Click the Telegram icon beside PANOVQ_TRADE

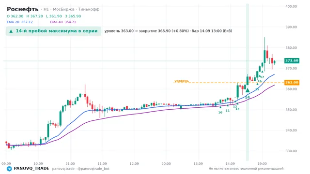coord(9,169)
